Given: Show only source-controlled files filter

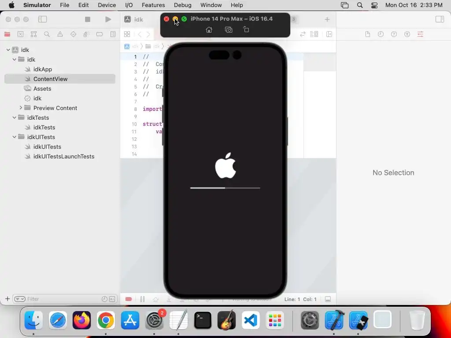Looking at the screenshot, I should (x=112, y=299).
